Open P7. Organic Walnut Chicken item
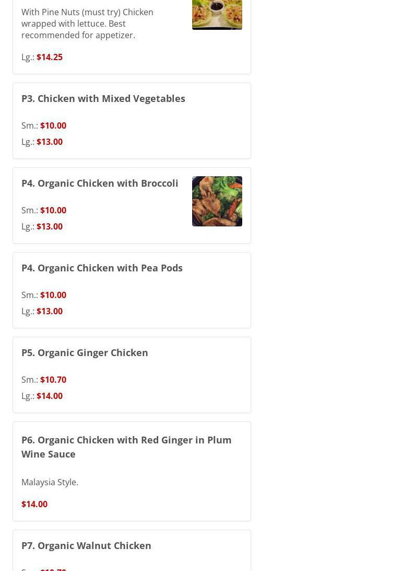402x571 pixels. (86, 545)
